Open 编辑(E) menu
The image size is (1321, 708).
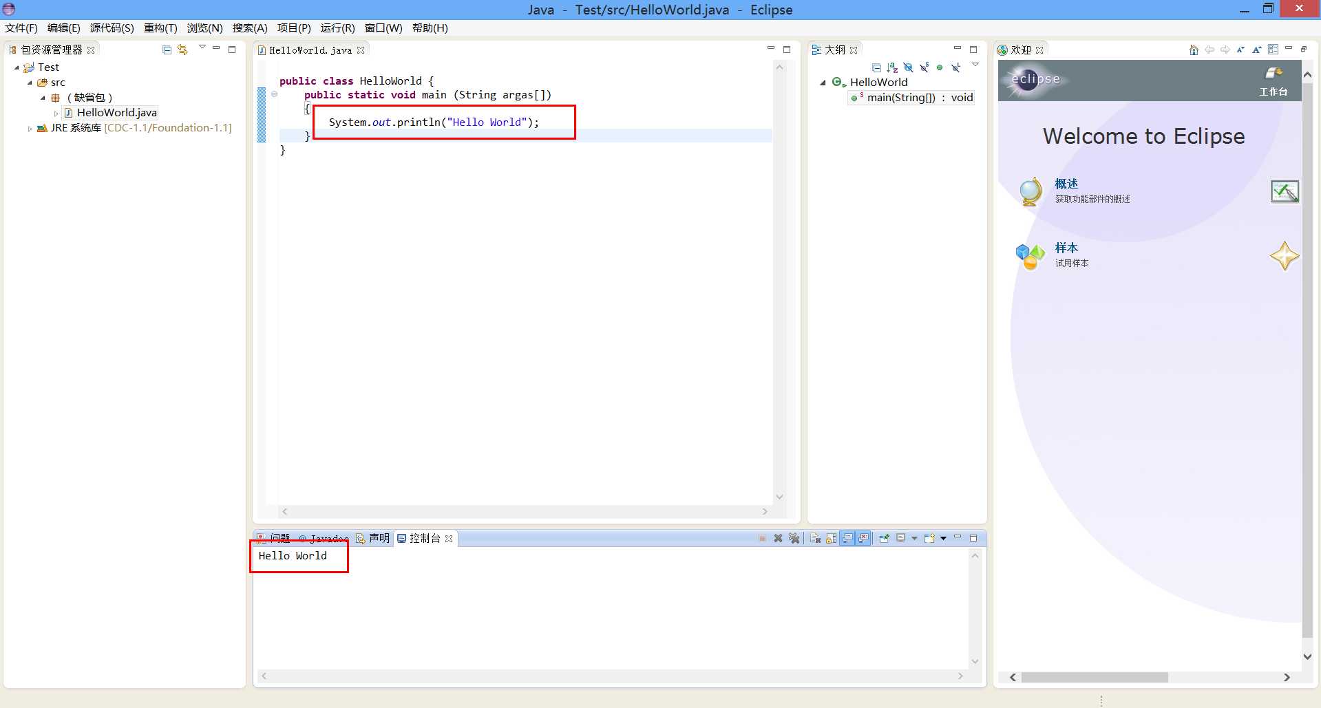pos(63,28)
